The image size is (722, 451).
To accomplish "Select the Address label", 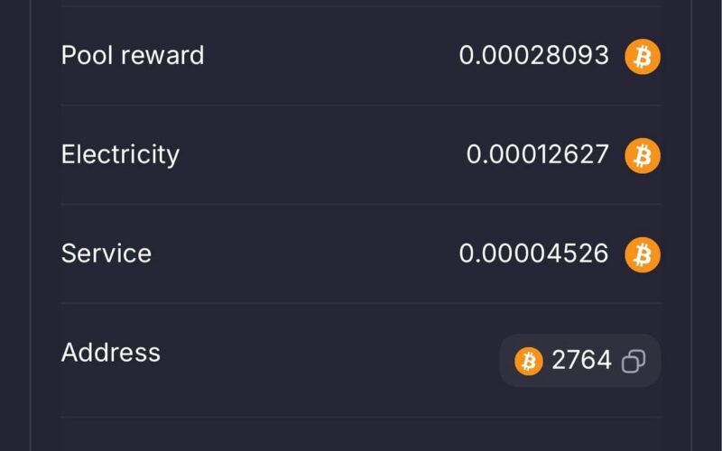I will click(111, 353).
